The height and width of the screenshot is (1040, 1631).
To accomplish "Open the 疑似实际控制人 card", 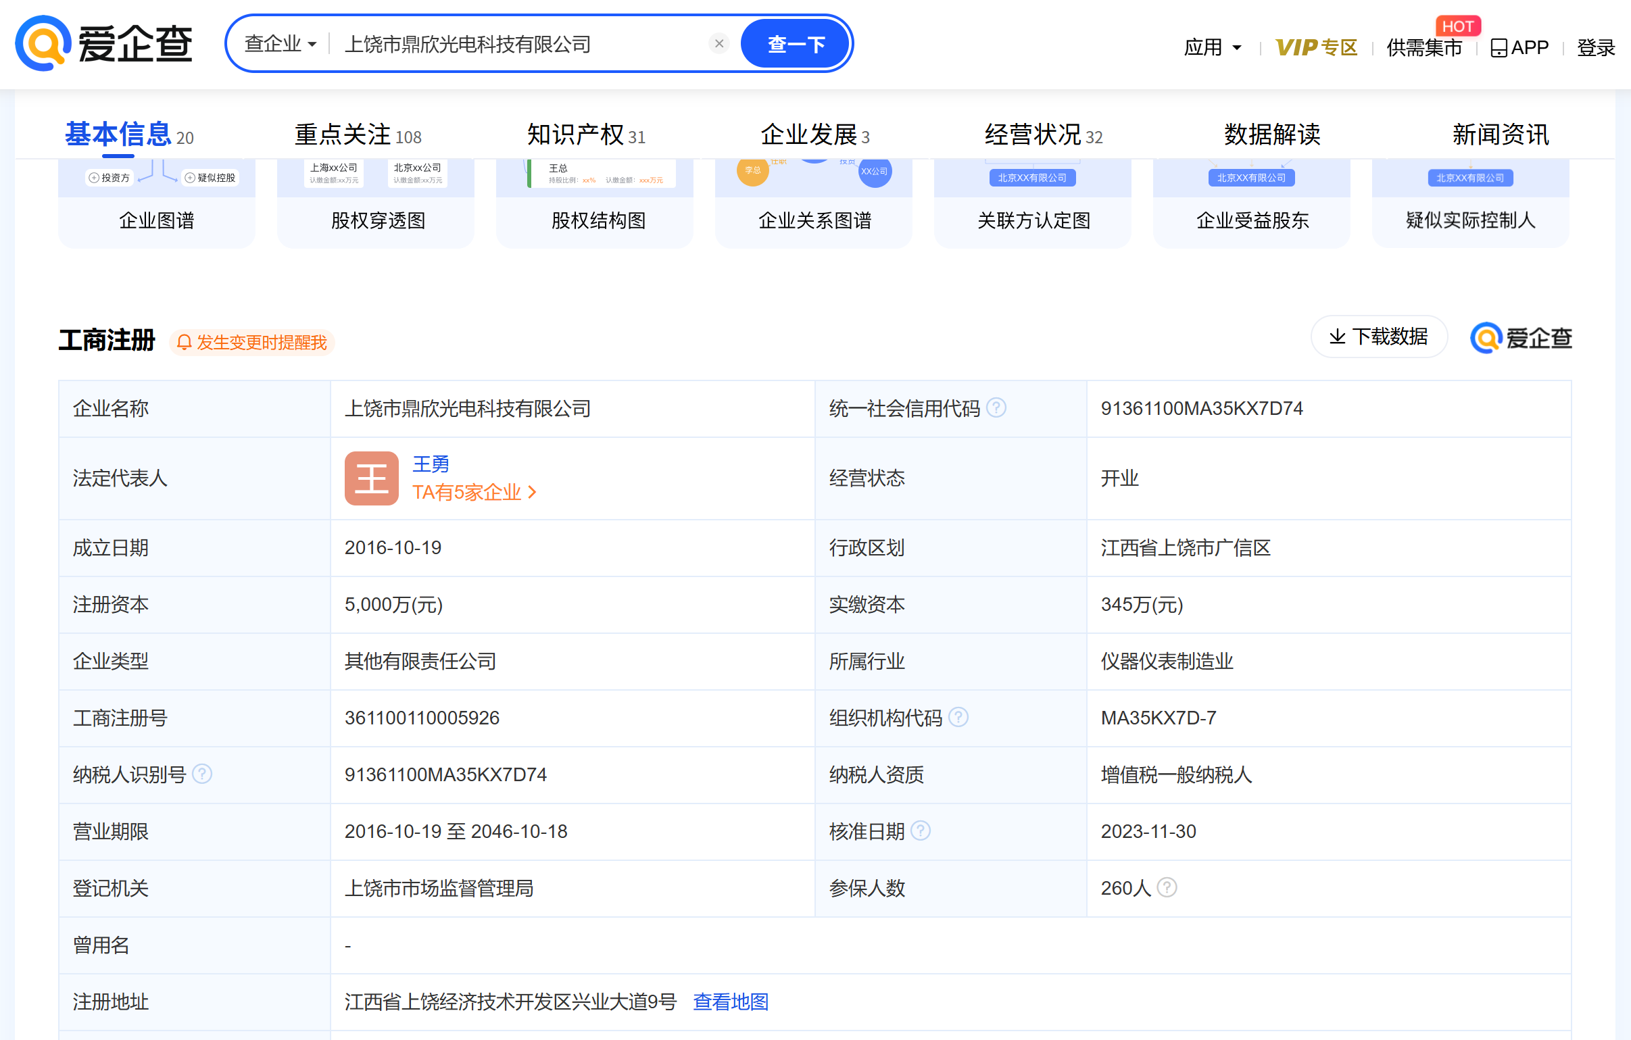I will click(x=1471, y=204).
